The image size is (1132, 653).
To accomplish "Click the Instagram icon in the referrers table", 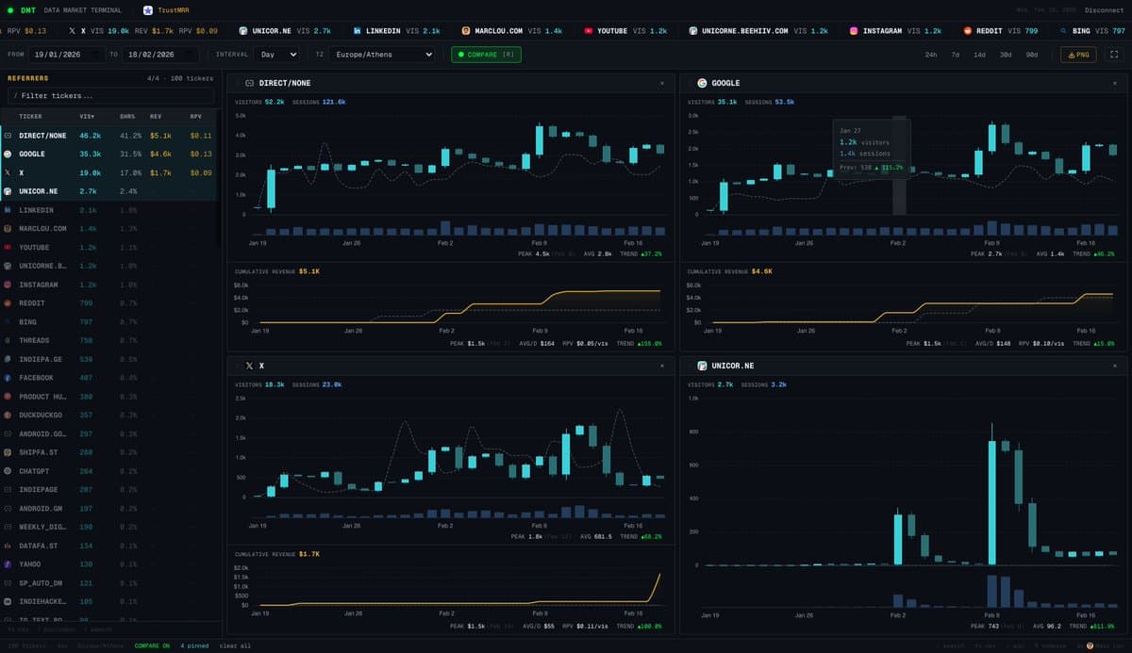I will tap(8, 285).
